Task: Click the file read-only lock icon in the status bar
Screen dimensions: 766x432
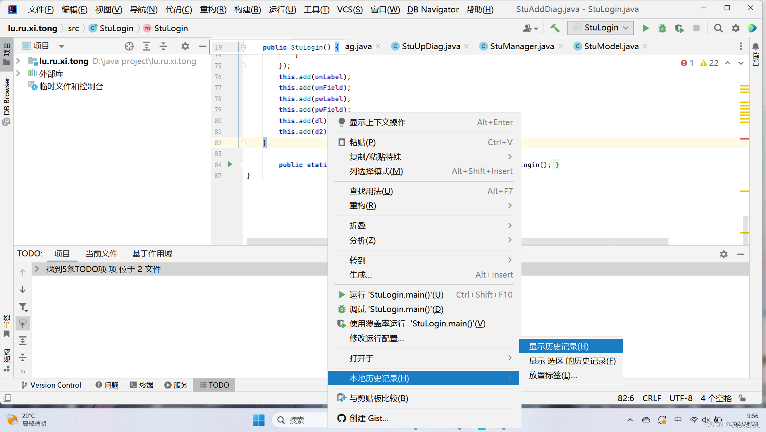Action: tap(742, 398)
